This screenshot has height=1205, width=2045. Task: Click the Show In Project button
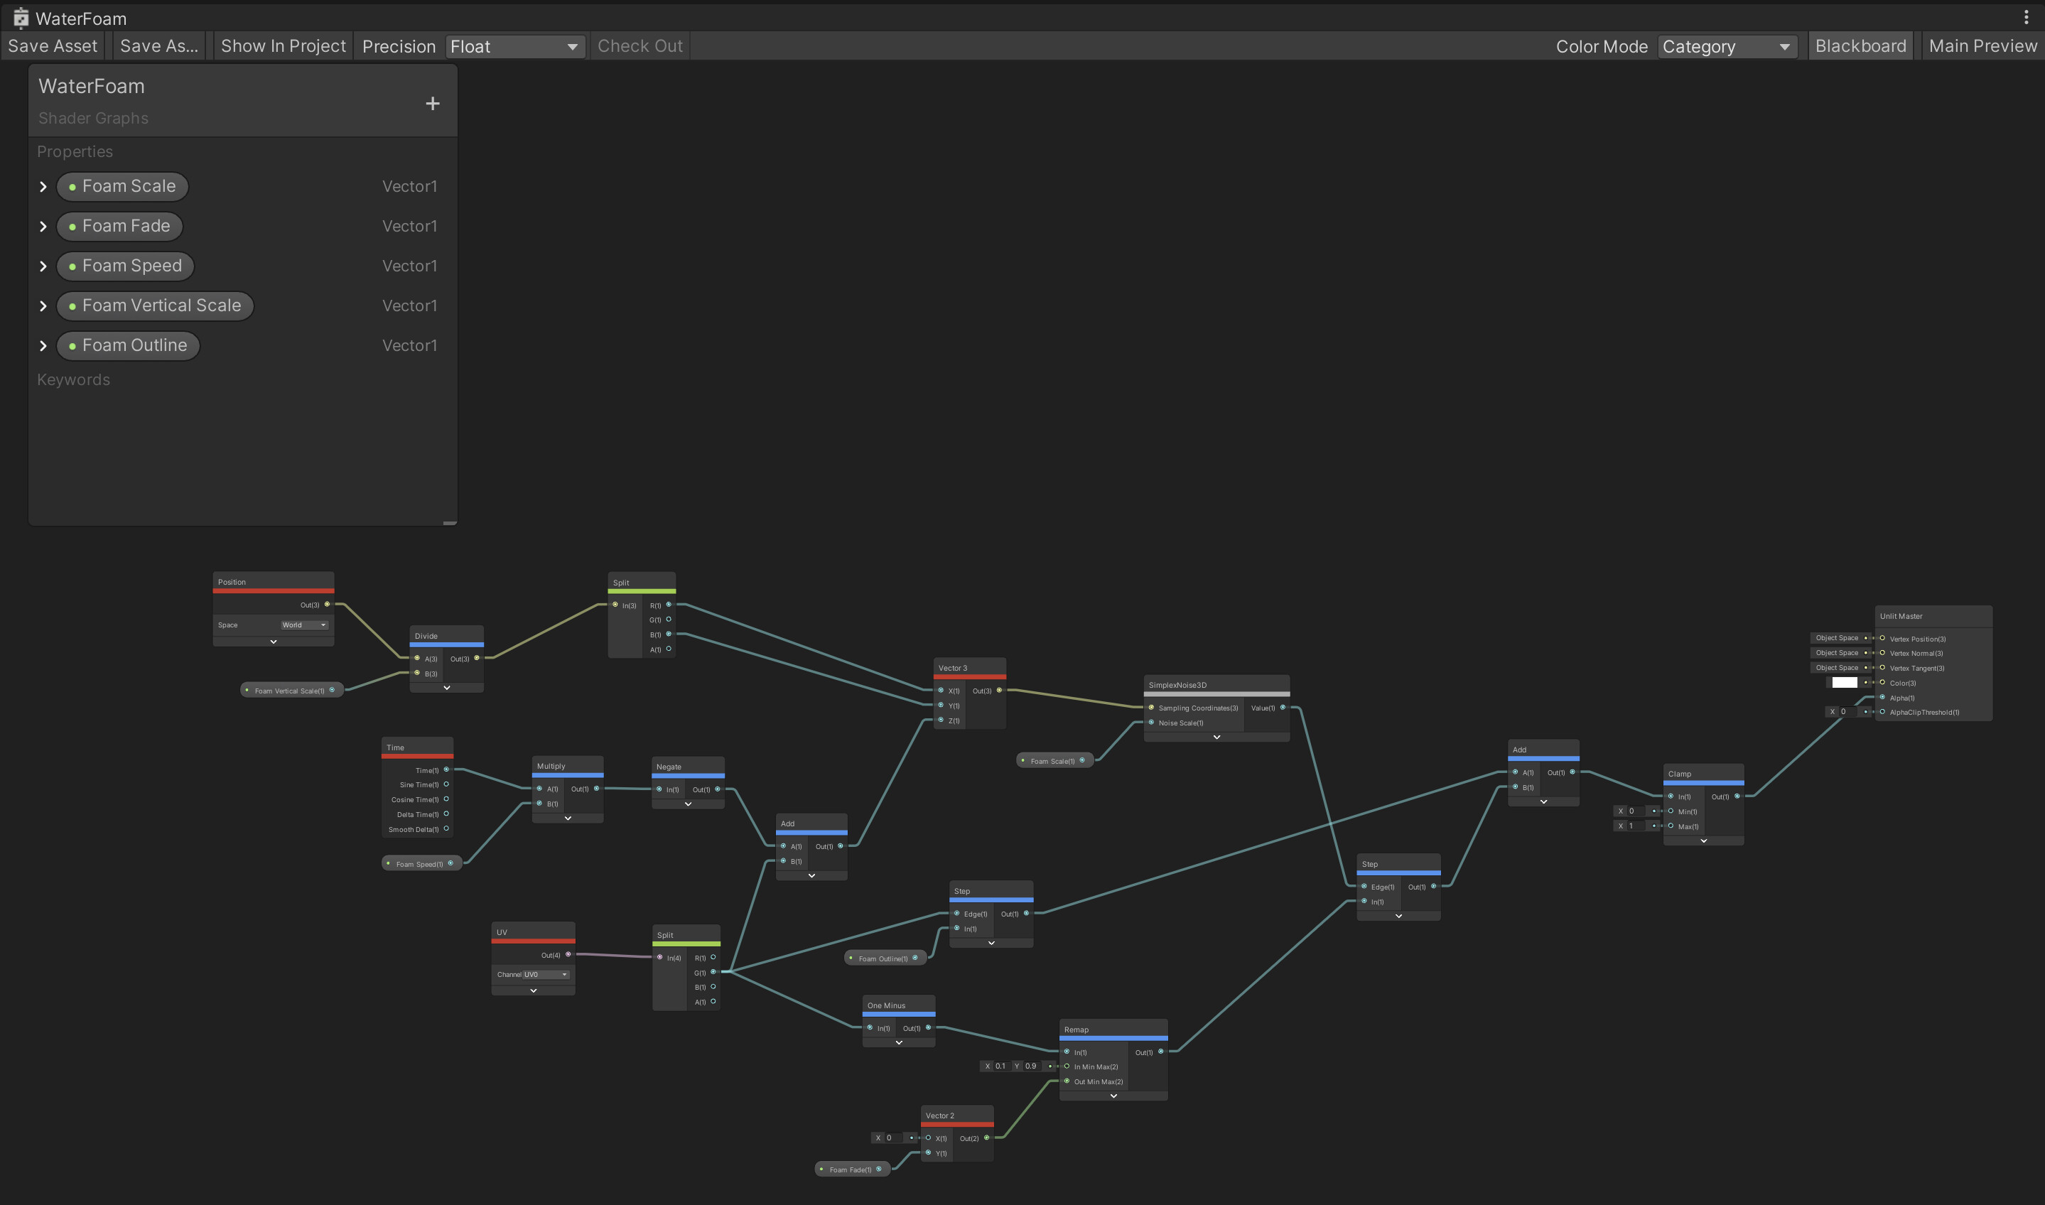(x=284, y=46)
